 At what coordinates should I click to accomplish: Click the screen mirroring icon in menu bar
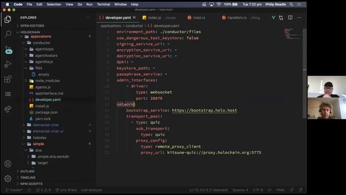[211, 4]
